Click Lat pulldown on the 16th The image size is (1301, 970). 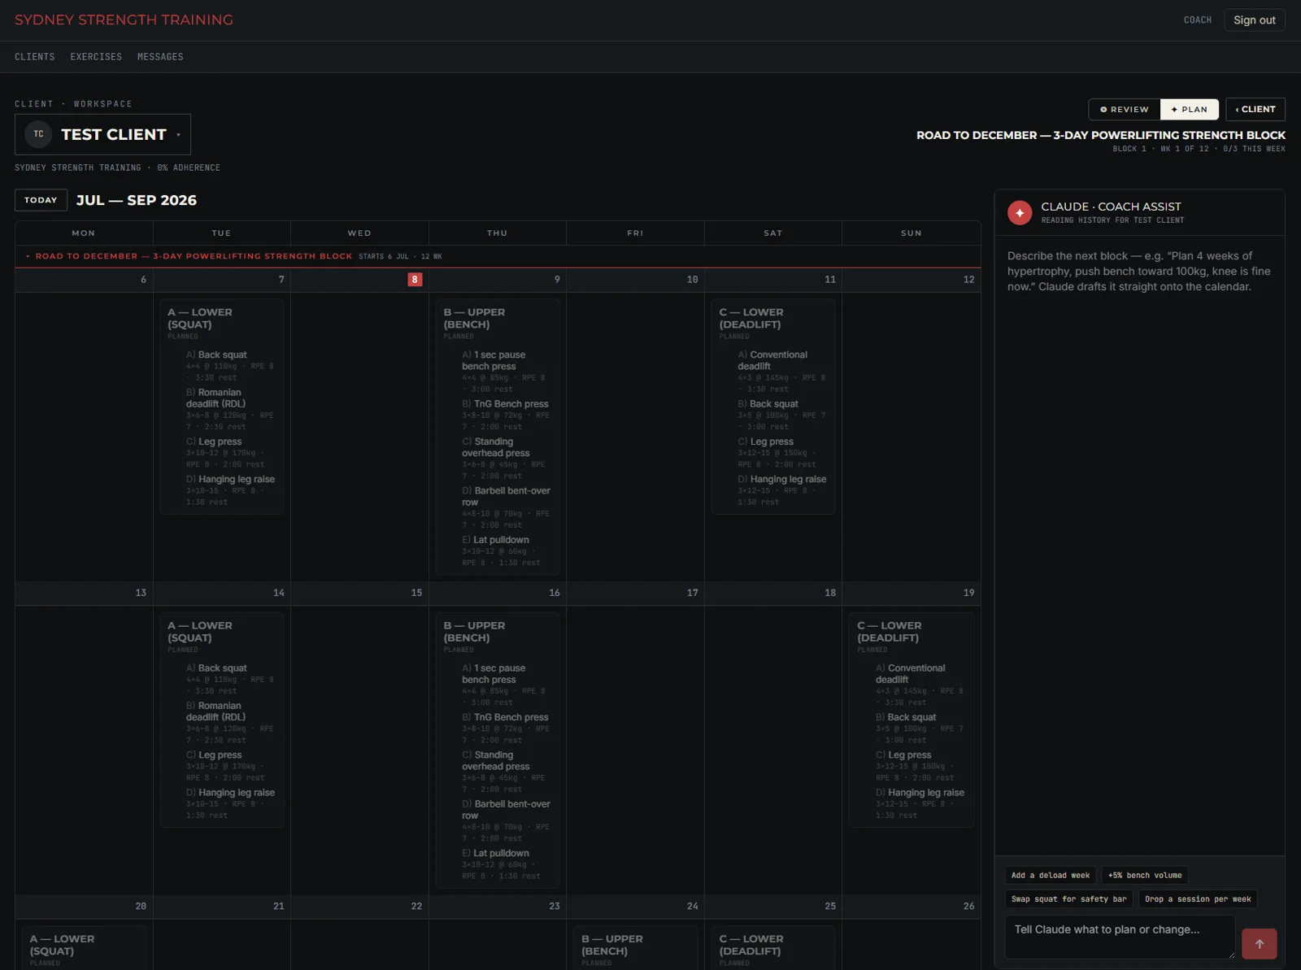tap(501, 854)
